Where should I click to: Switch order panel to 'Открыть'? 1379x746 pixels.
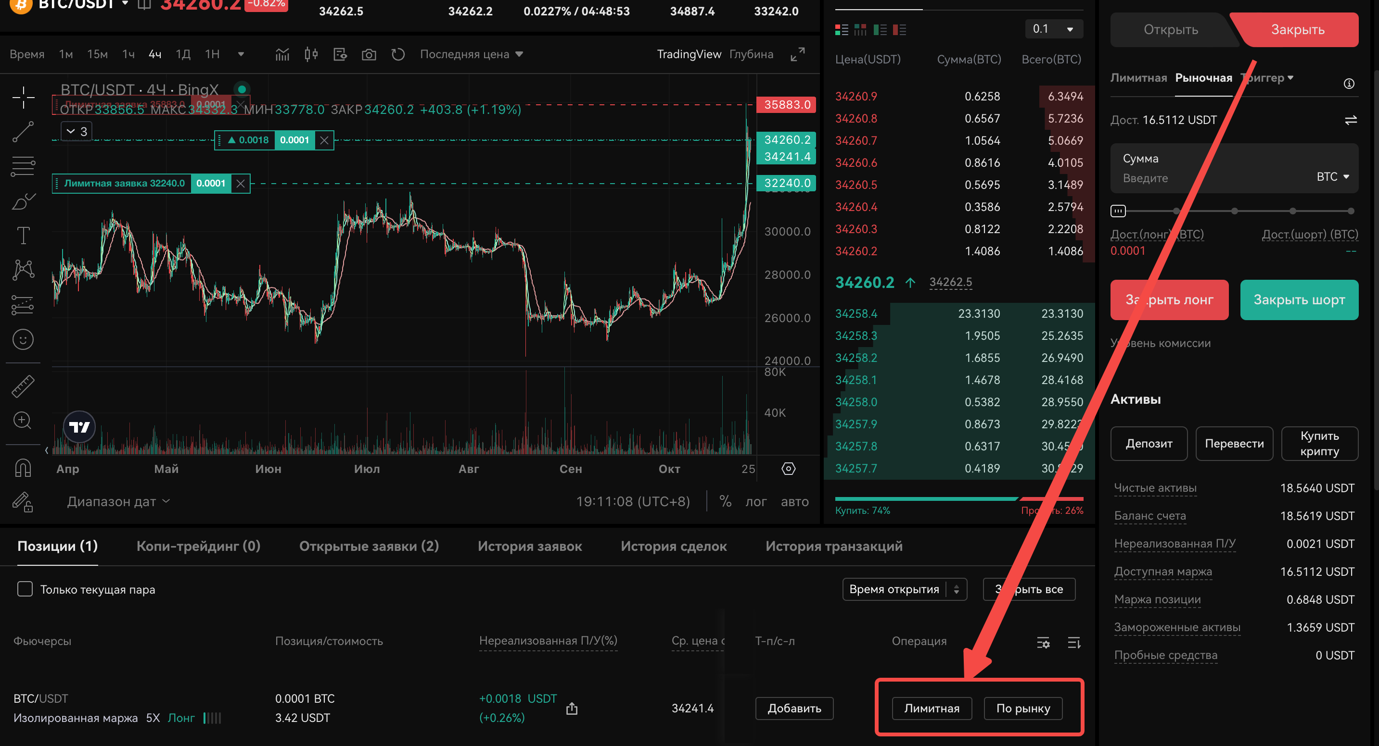1171,29
